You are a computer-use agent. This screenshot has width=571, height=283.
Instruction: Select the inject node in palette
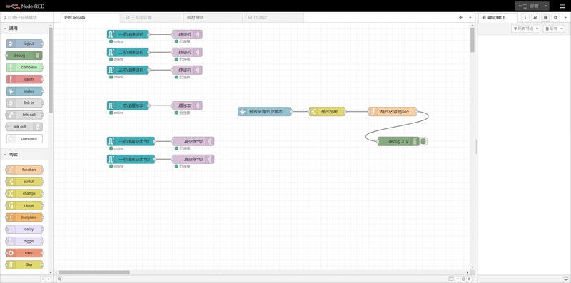[24, 43]
